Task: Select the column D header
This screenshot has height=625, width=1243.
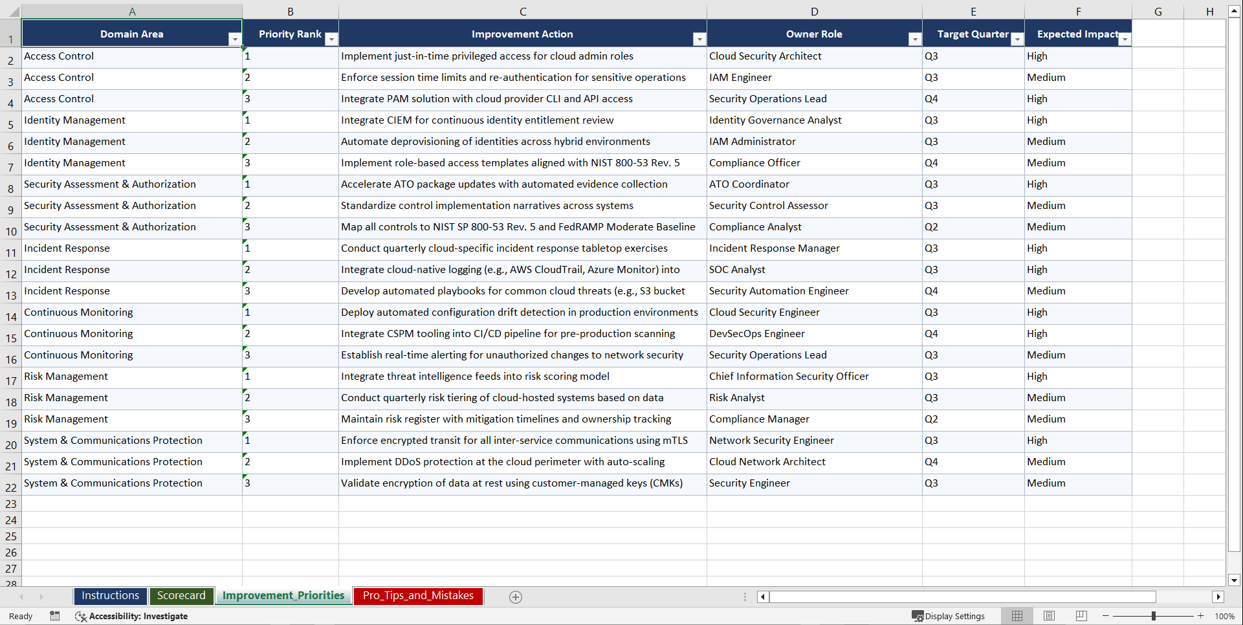Action: click(814, 11)
